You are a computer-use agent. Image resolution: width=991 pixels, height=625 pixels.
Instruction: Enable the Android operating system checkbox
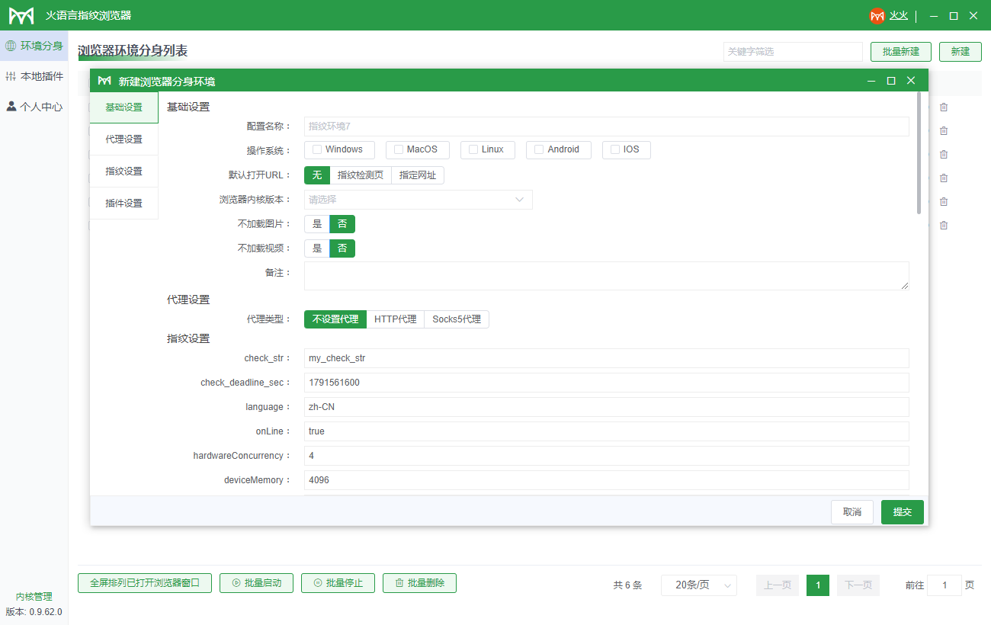tap(539, 149)
